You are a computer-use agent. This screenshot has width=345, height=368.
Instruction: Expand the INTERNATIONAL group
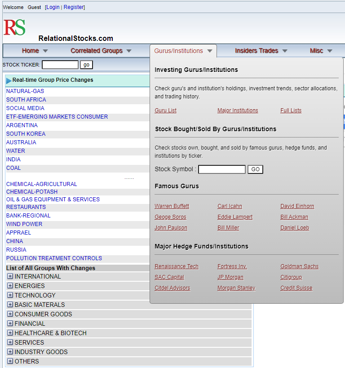point(10,276)
